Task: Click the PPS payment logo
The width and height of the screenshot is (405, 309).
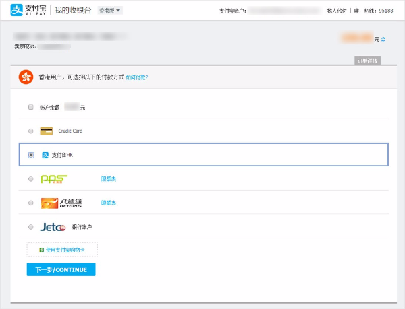Action: (x=55, y=179)
